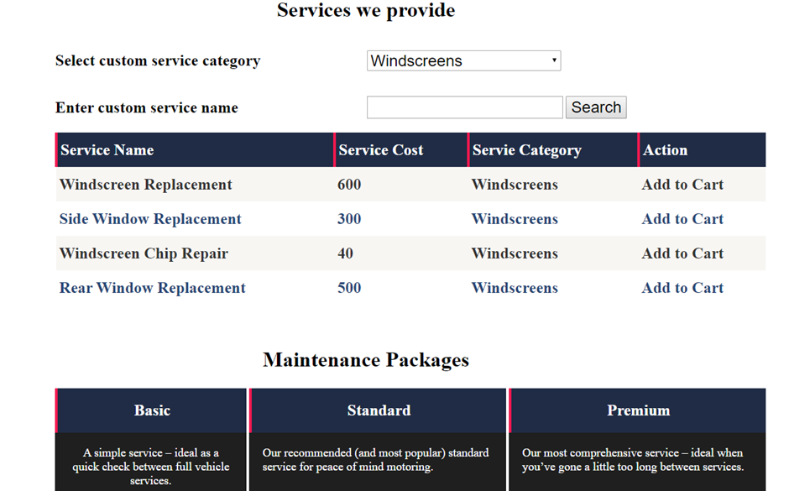Image resolution: width=789 pixels, height=491 pixels.
Task: Add Windscreen Replacement to cart
Action: tap(682, 185)
